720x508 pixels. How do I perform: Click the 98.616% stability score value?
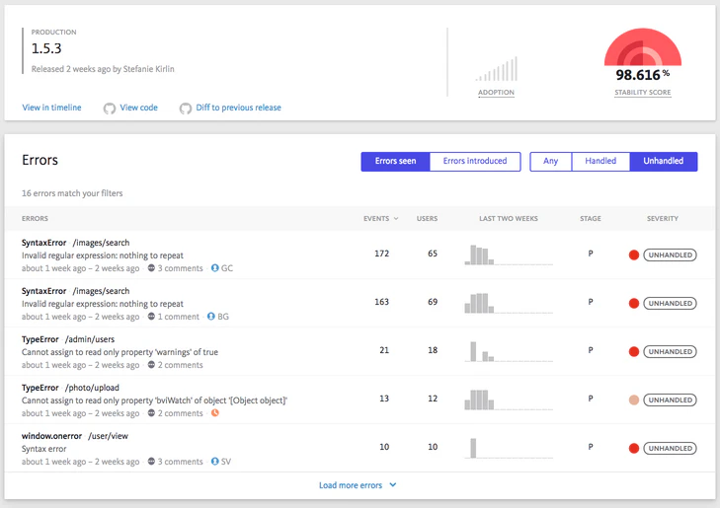(x=642, y=75)
